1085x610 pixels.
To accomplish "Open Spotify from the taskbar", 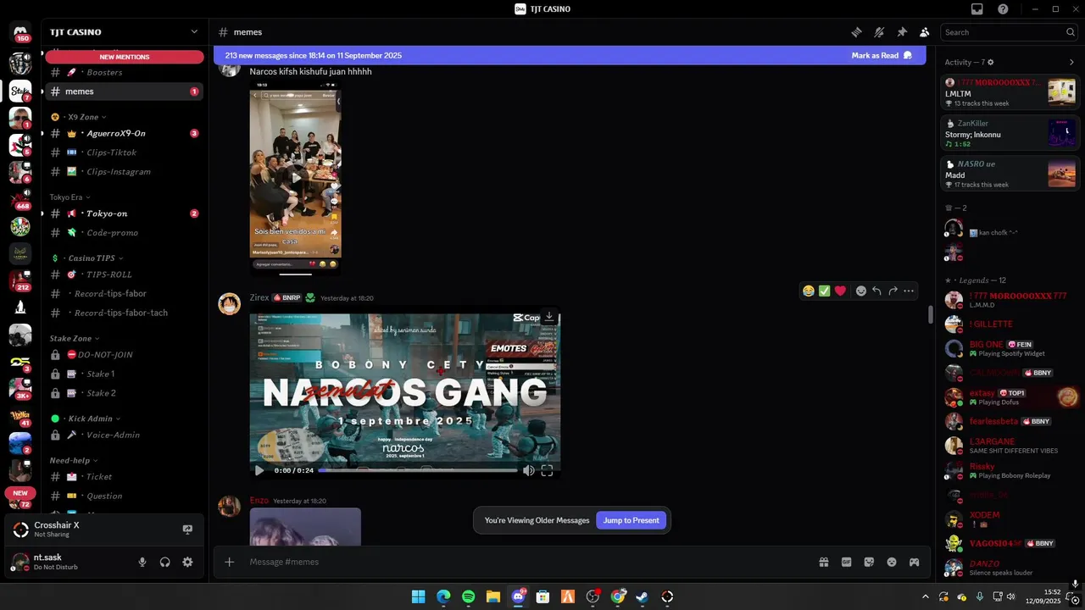I will tap(469, 596).
